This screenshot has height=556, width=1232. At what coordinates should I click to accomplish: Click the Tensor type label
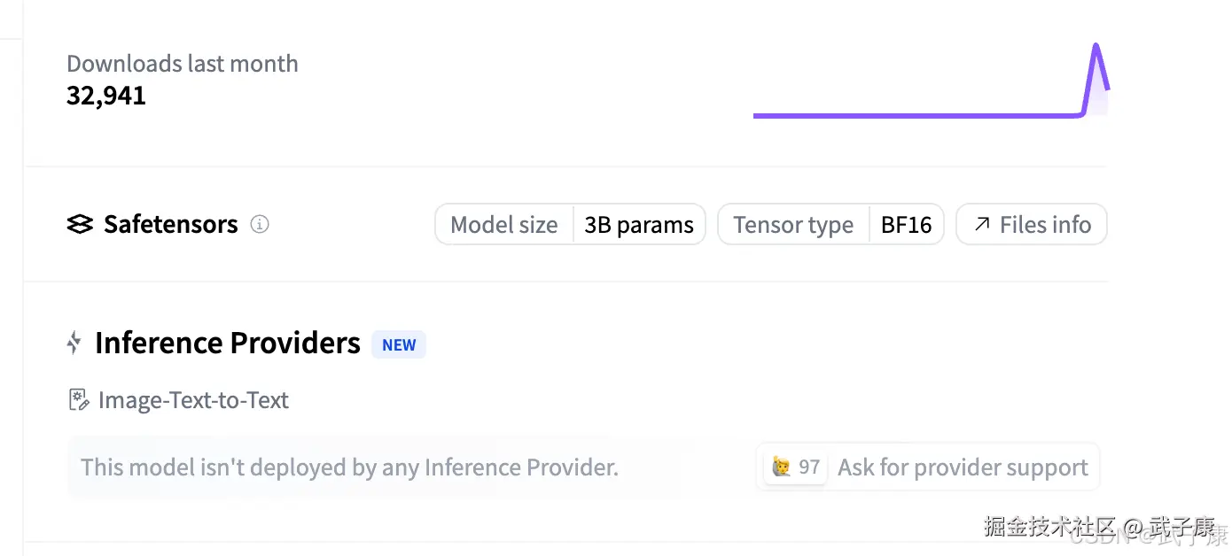pos(793,225)
